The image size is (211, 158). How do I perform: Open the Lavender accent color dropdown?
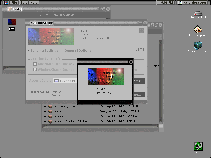[x=65, y=81]
